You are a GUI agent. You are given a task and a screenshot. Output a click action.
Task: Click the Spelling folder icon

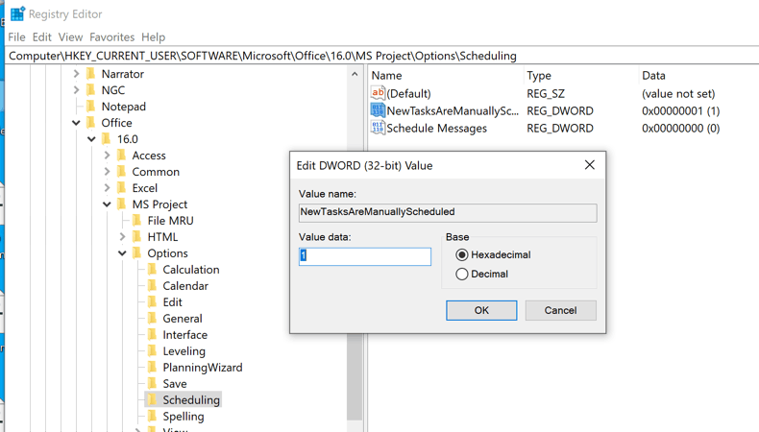point(153,416)
